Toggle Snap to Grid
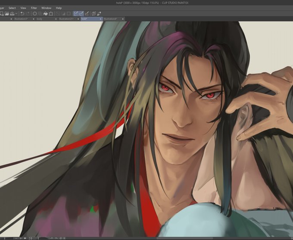The height and width of the screenshot is (240, 293). [x=87, y=14]
